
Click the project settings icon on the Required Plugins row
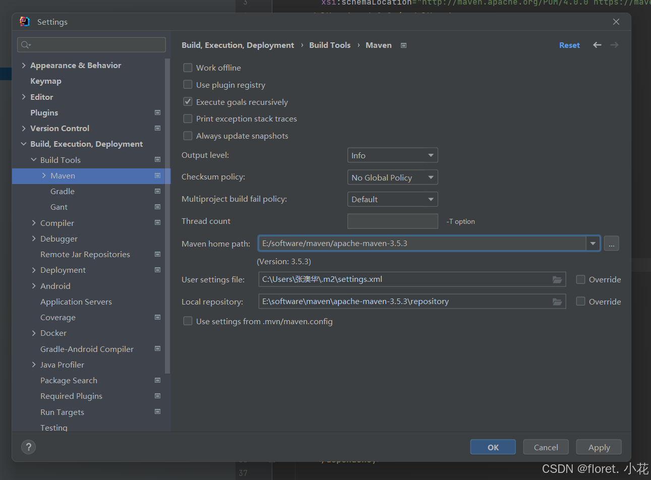click(157, 396)
